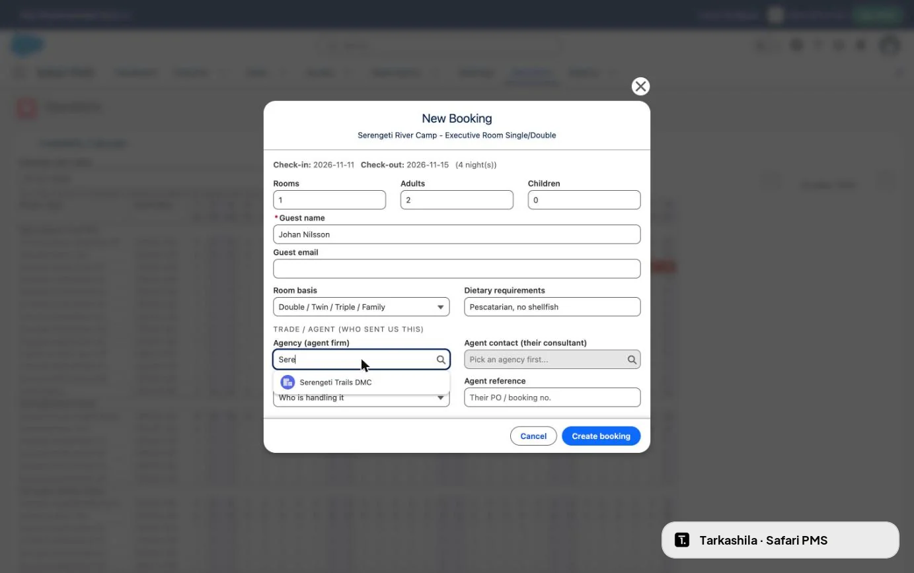Image resolution: width=914 pixels, height=573 pixels.
Task: Click the Tarkashila T logo icon
Action: [x=682, y=540]
